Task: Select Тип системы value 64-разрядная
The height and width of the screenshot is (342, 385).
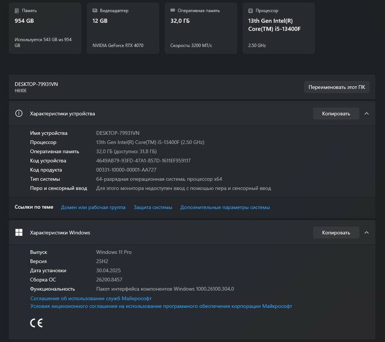Action: click(x=159, y=179)
